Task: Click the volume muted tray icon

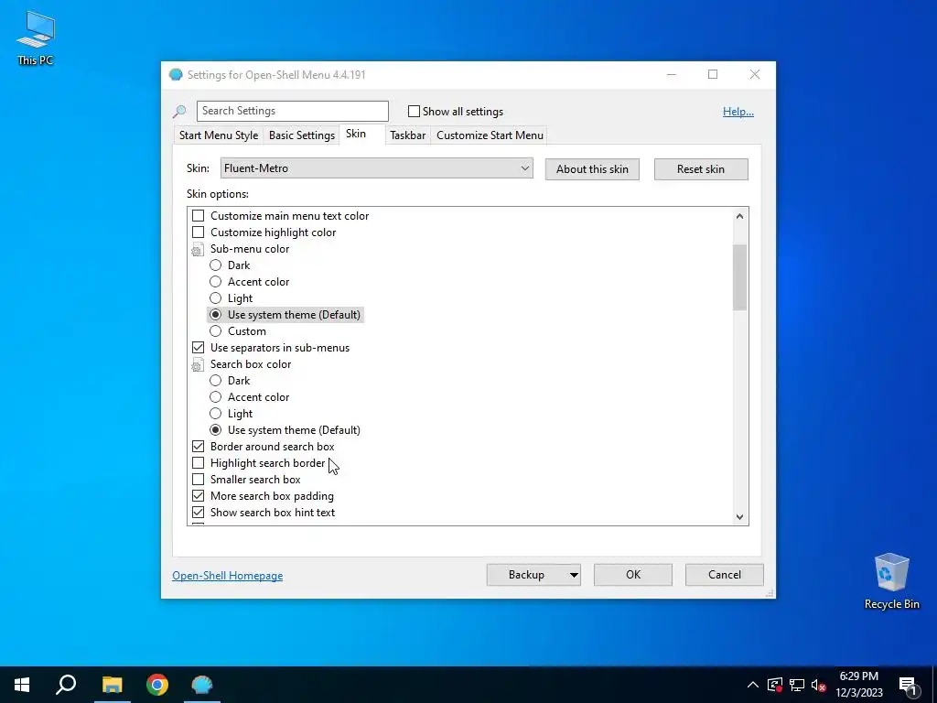Action: [x=819, y=685]
